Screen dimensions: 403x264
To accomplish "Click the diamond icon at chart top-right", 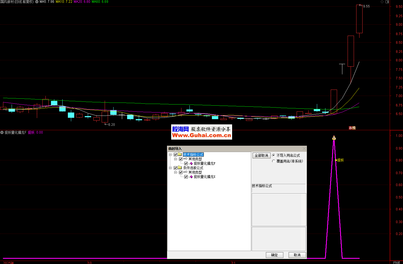I will tap(382, 2).
